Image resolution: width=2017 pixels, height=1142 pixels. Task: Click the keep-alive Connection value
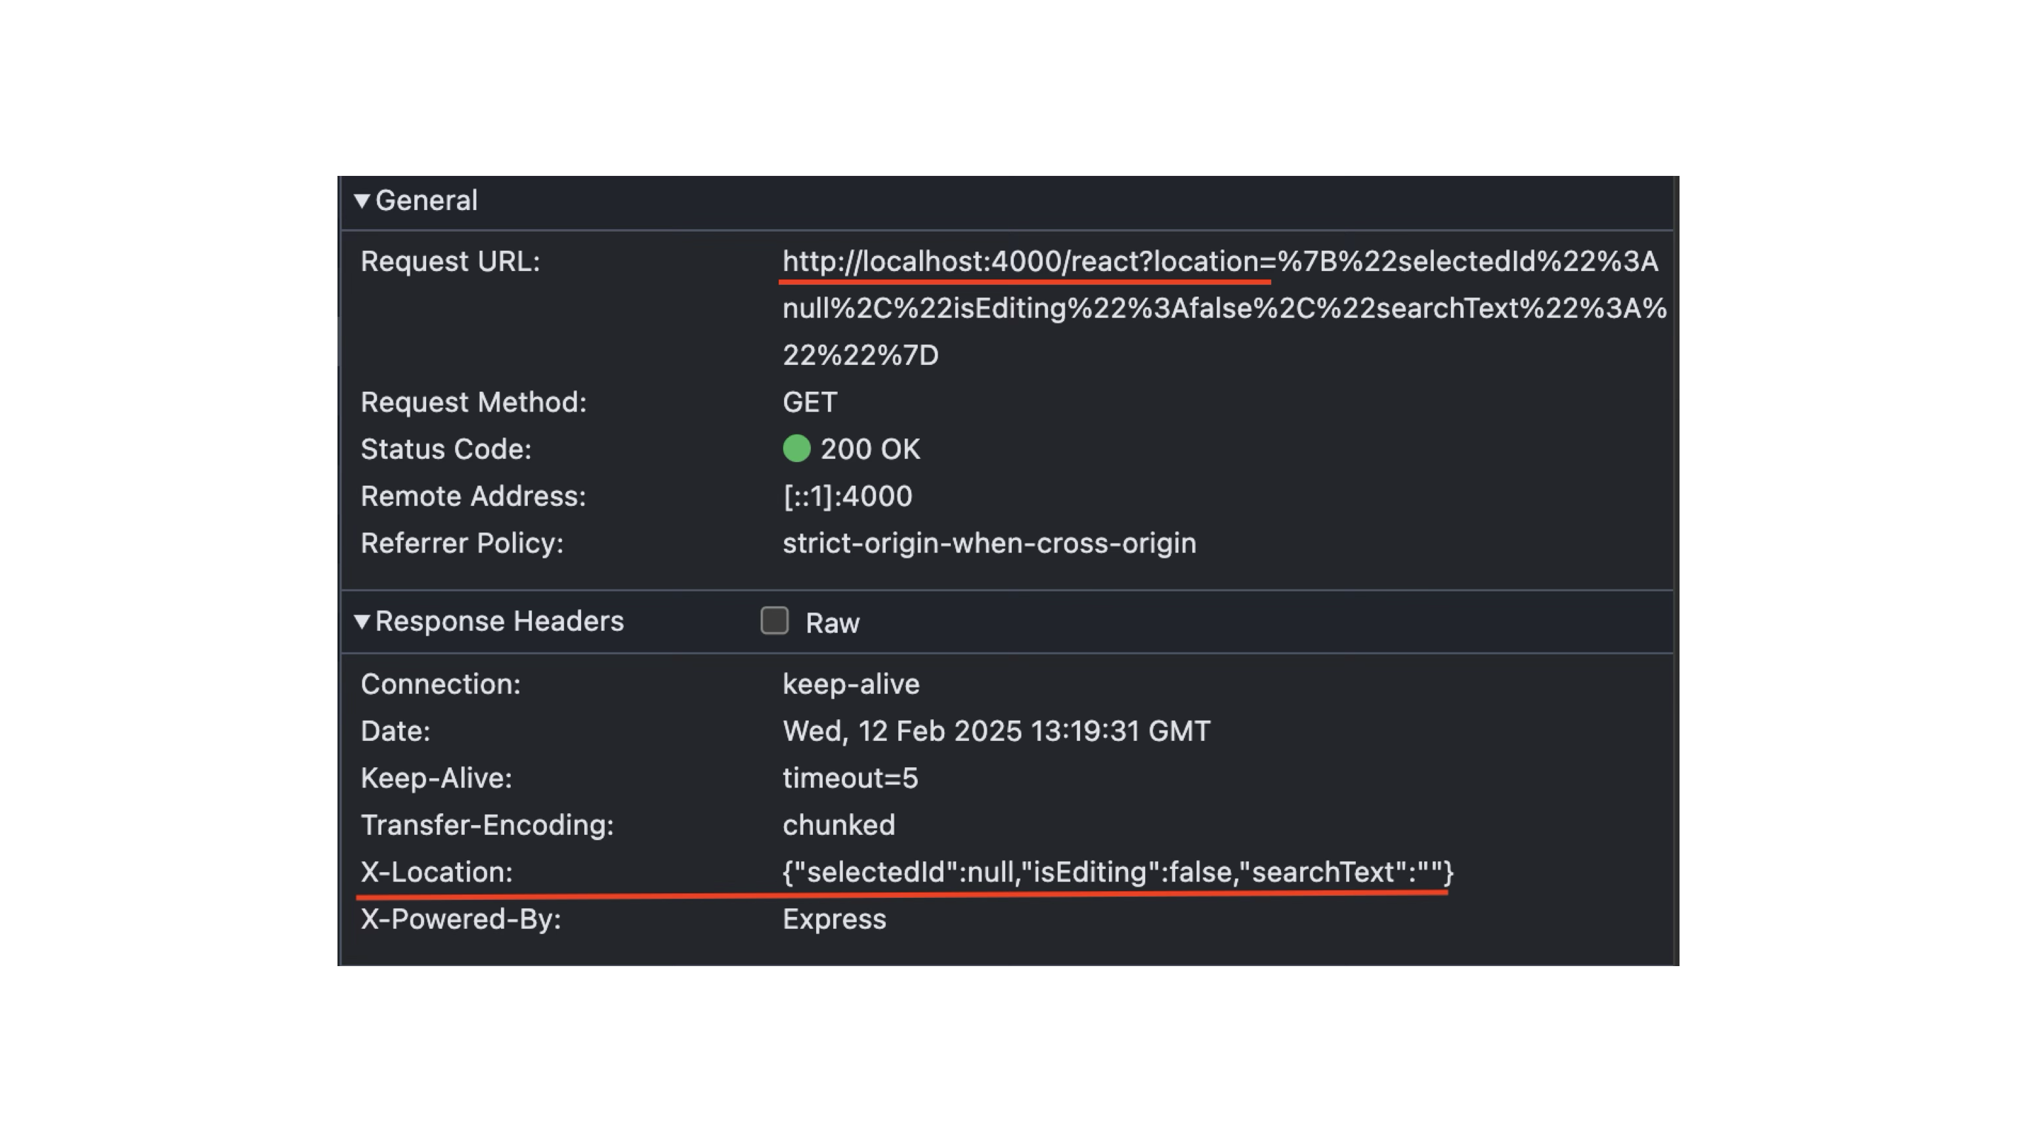[x=851, y=685]
